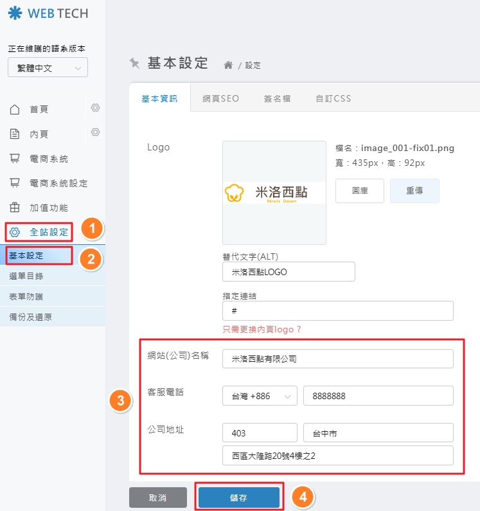Click the 圖庫 button
Image resolution: width=480 pixels, height=511 pixels.
(x=360, y=191)
